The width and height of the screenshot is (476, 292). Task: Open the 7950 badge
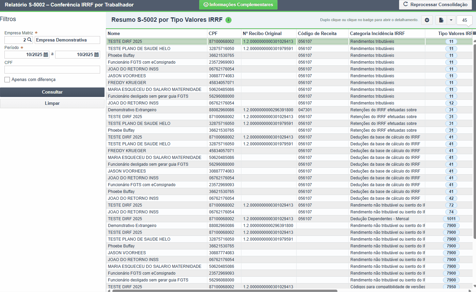451,287
